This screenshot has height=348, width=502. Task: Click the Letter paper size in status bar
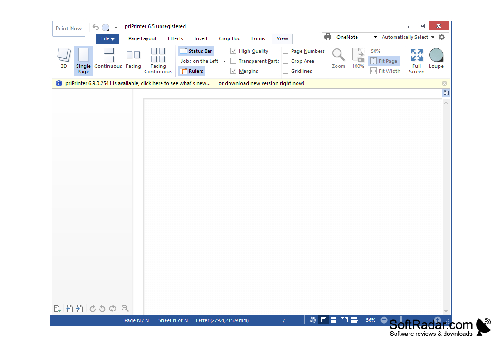[222, 320]
